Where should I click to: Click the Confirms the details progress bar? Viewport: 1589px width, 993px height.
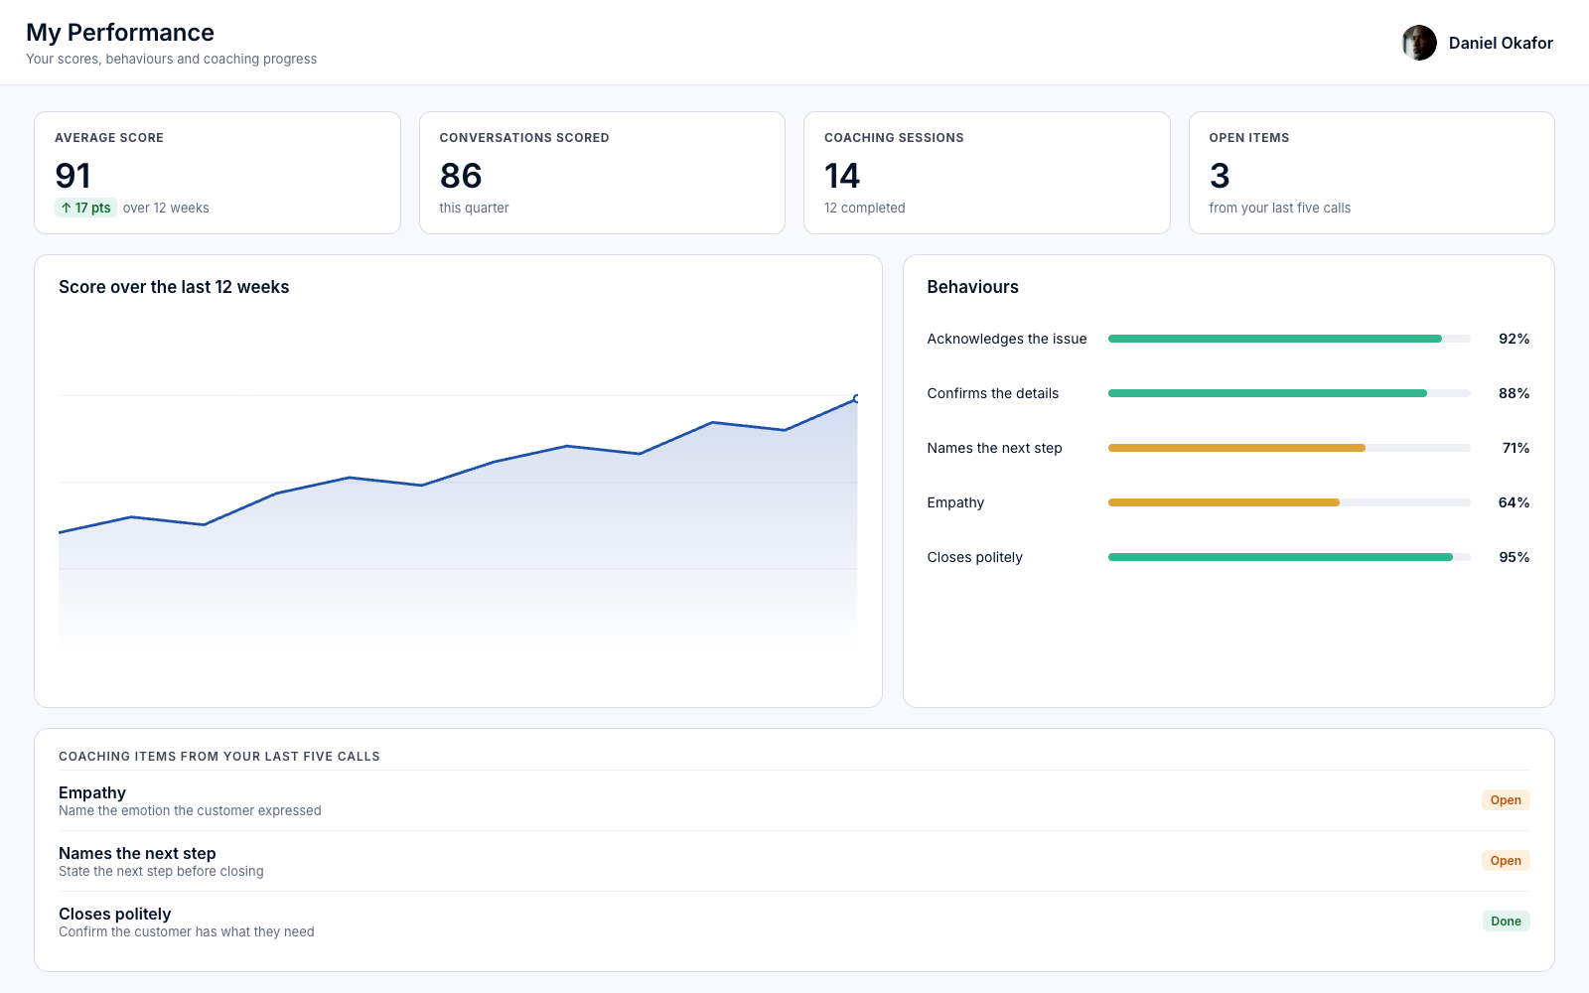1289,393
